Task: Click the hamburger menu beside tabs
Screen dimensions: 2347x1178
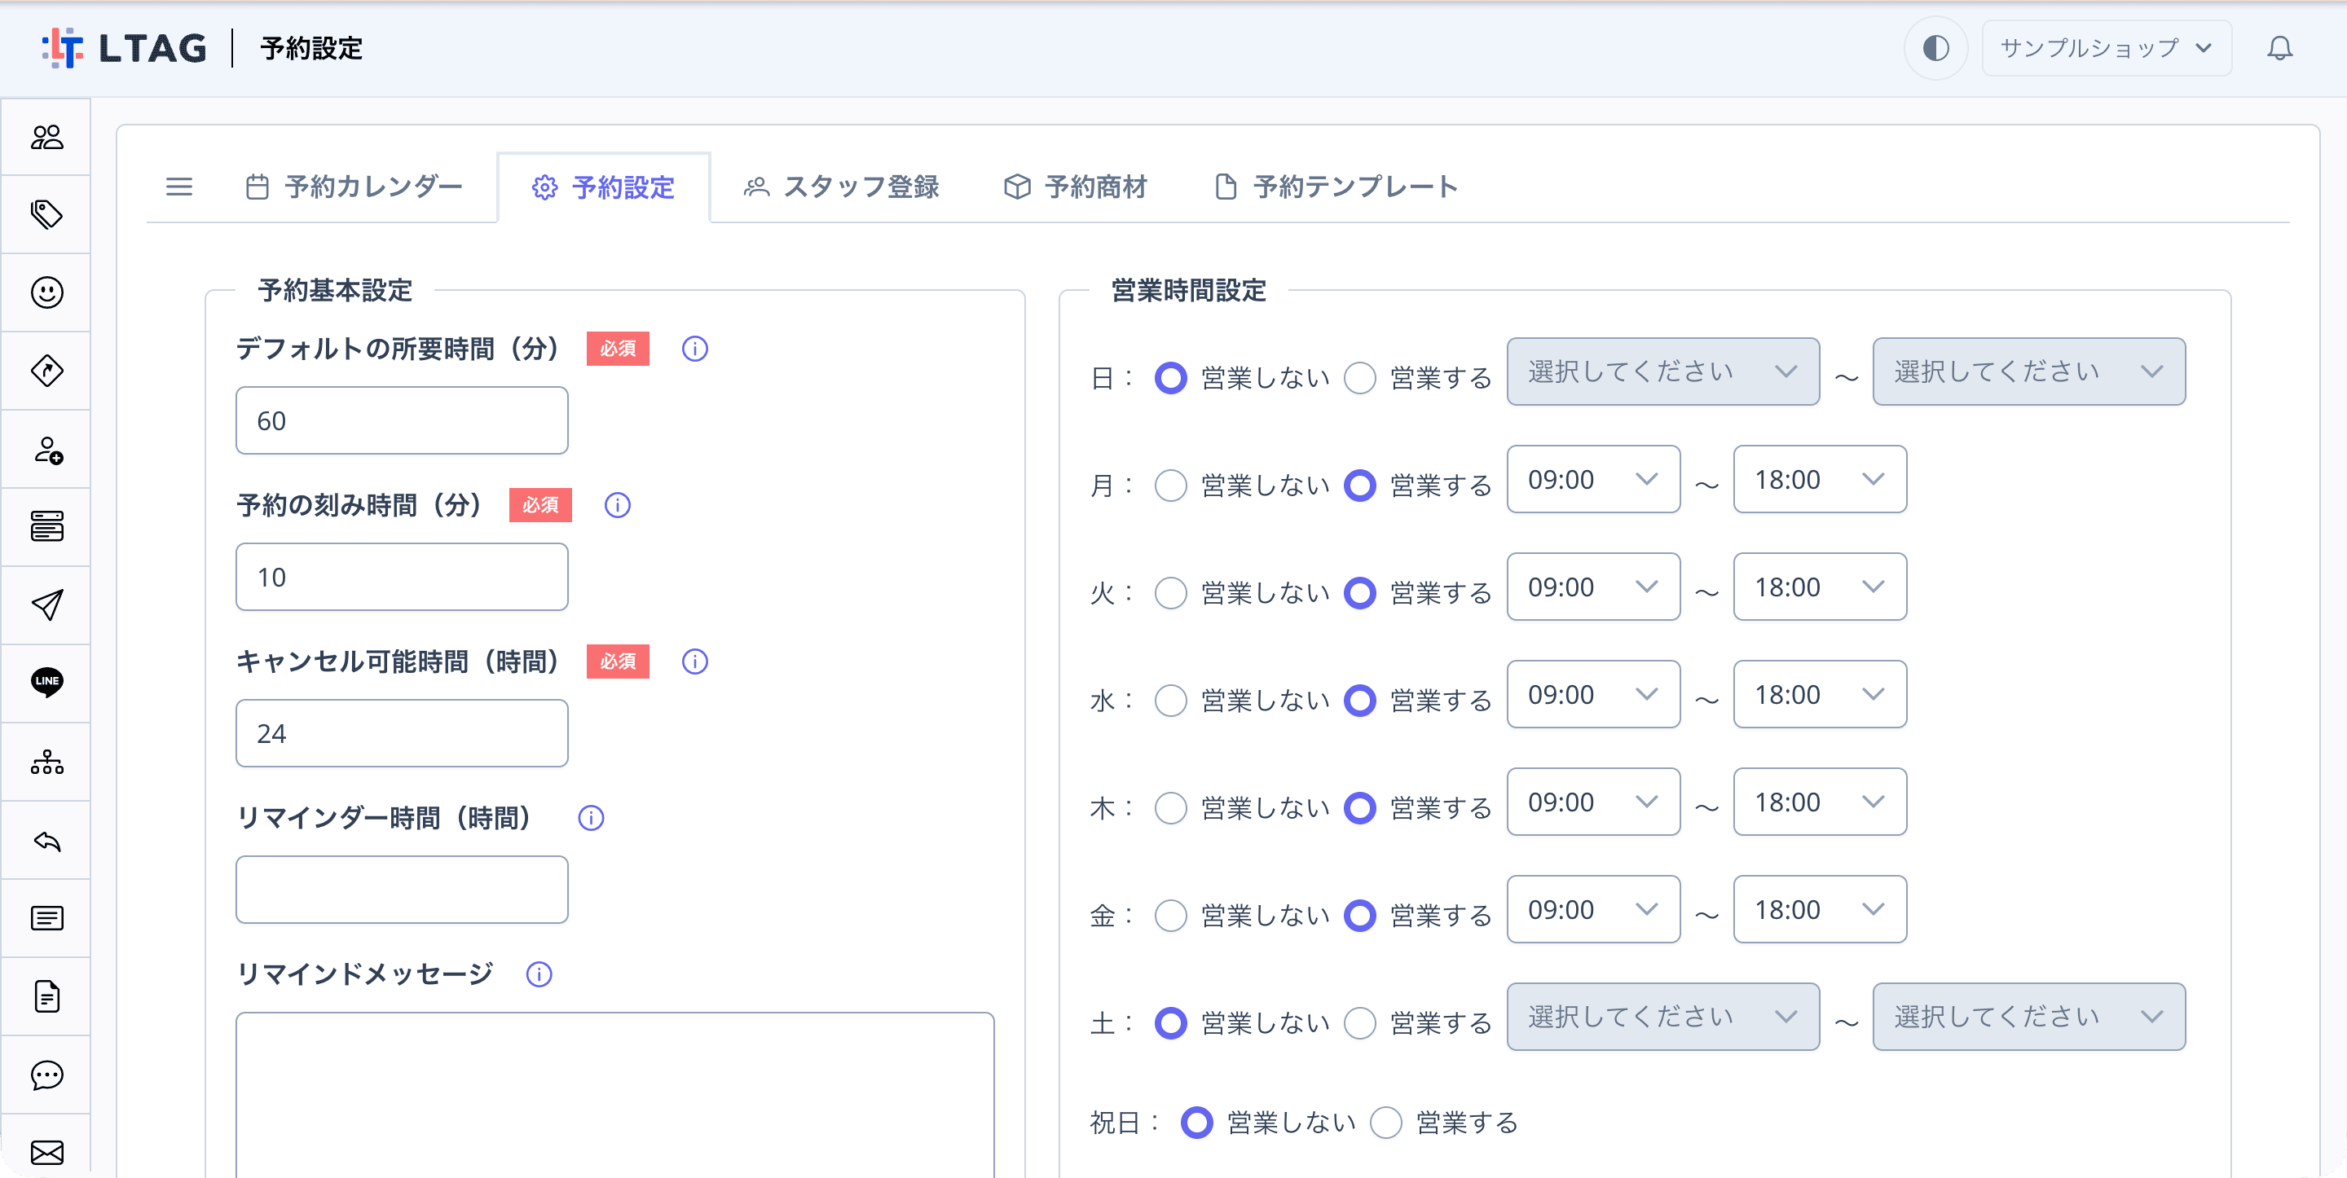Action: pyautogui.click(x=179, y=187)
